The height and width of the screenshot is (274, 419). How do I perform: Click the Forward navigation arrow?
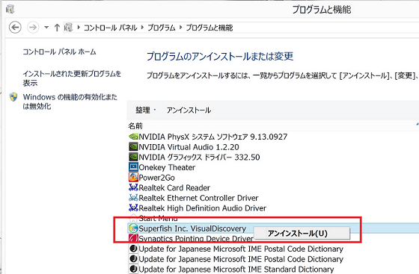33,27
